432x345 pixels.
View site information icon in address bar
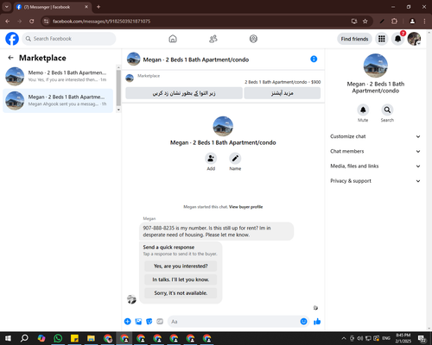(46, 21)
